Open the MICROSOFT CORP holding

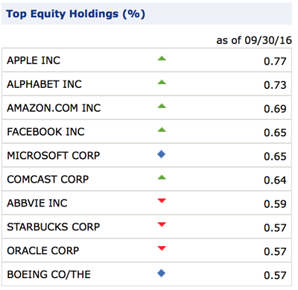(x=54, y=156)
